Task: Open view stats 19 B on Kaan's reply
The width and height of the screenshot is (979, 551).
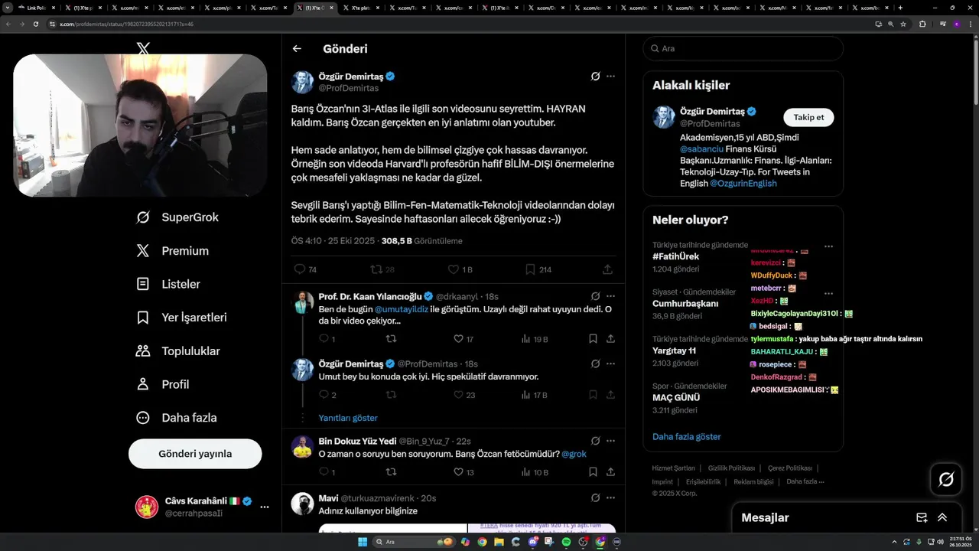Action: (x=534, y=338)
